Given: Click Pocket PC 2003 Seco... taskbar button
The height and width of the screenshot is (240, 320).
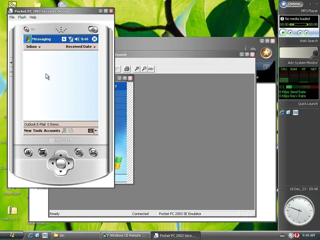Looking at the screenshot, I should (176, 235).
